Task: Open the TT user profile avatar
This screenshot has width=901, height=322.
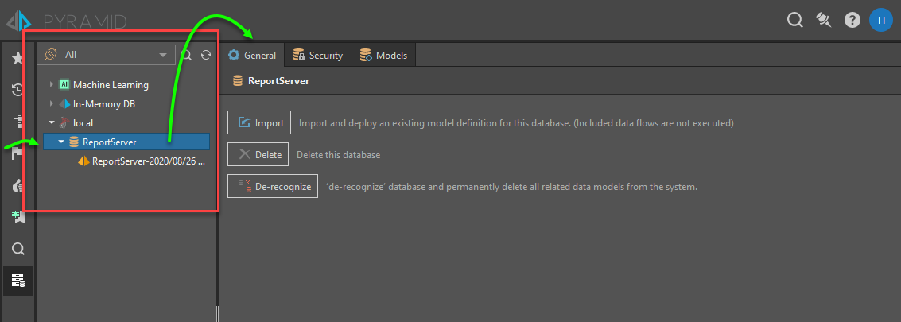Action: (881, 21)
